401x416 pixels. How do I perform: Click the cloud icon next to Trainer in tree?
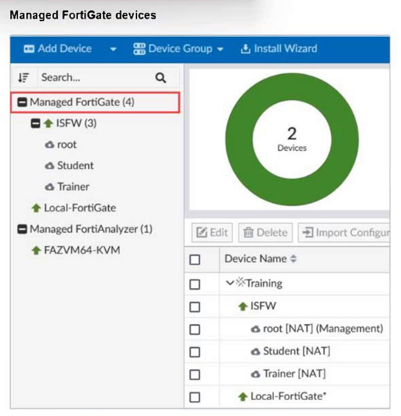point(50,187)
